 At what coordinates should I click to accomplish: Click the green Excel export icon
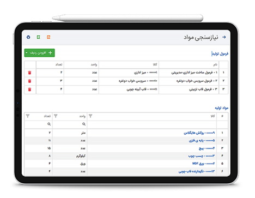pos(39,37)
